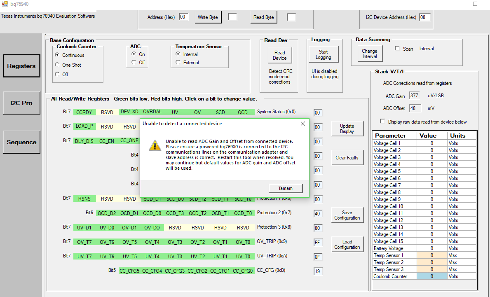Viewport: 490px width, 297px height.
Task: Toggle the CC_CFG5 bit
Action: [x=130, y=271]
